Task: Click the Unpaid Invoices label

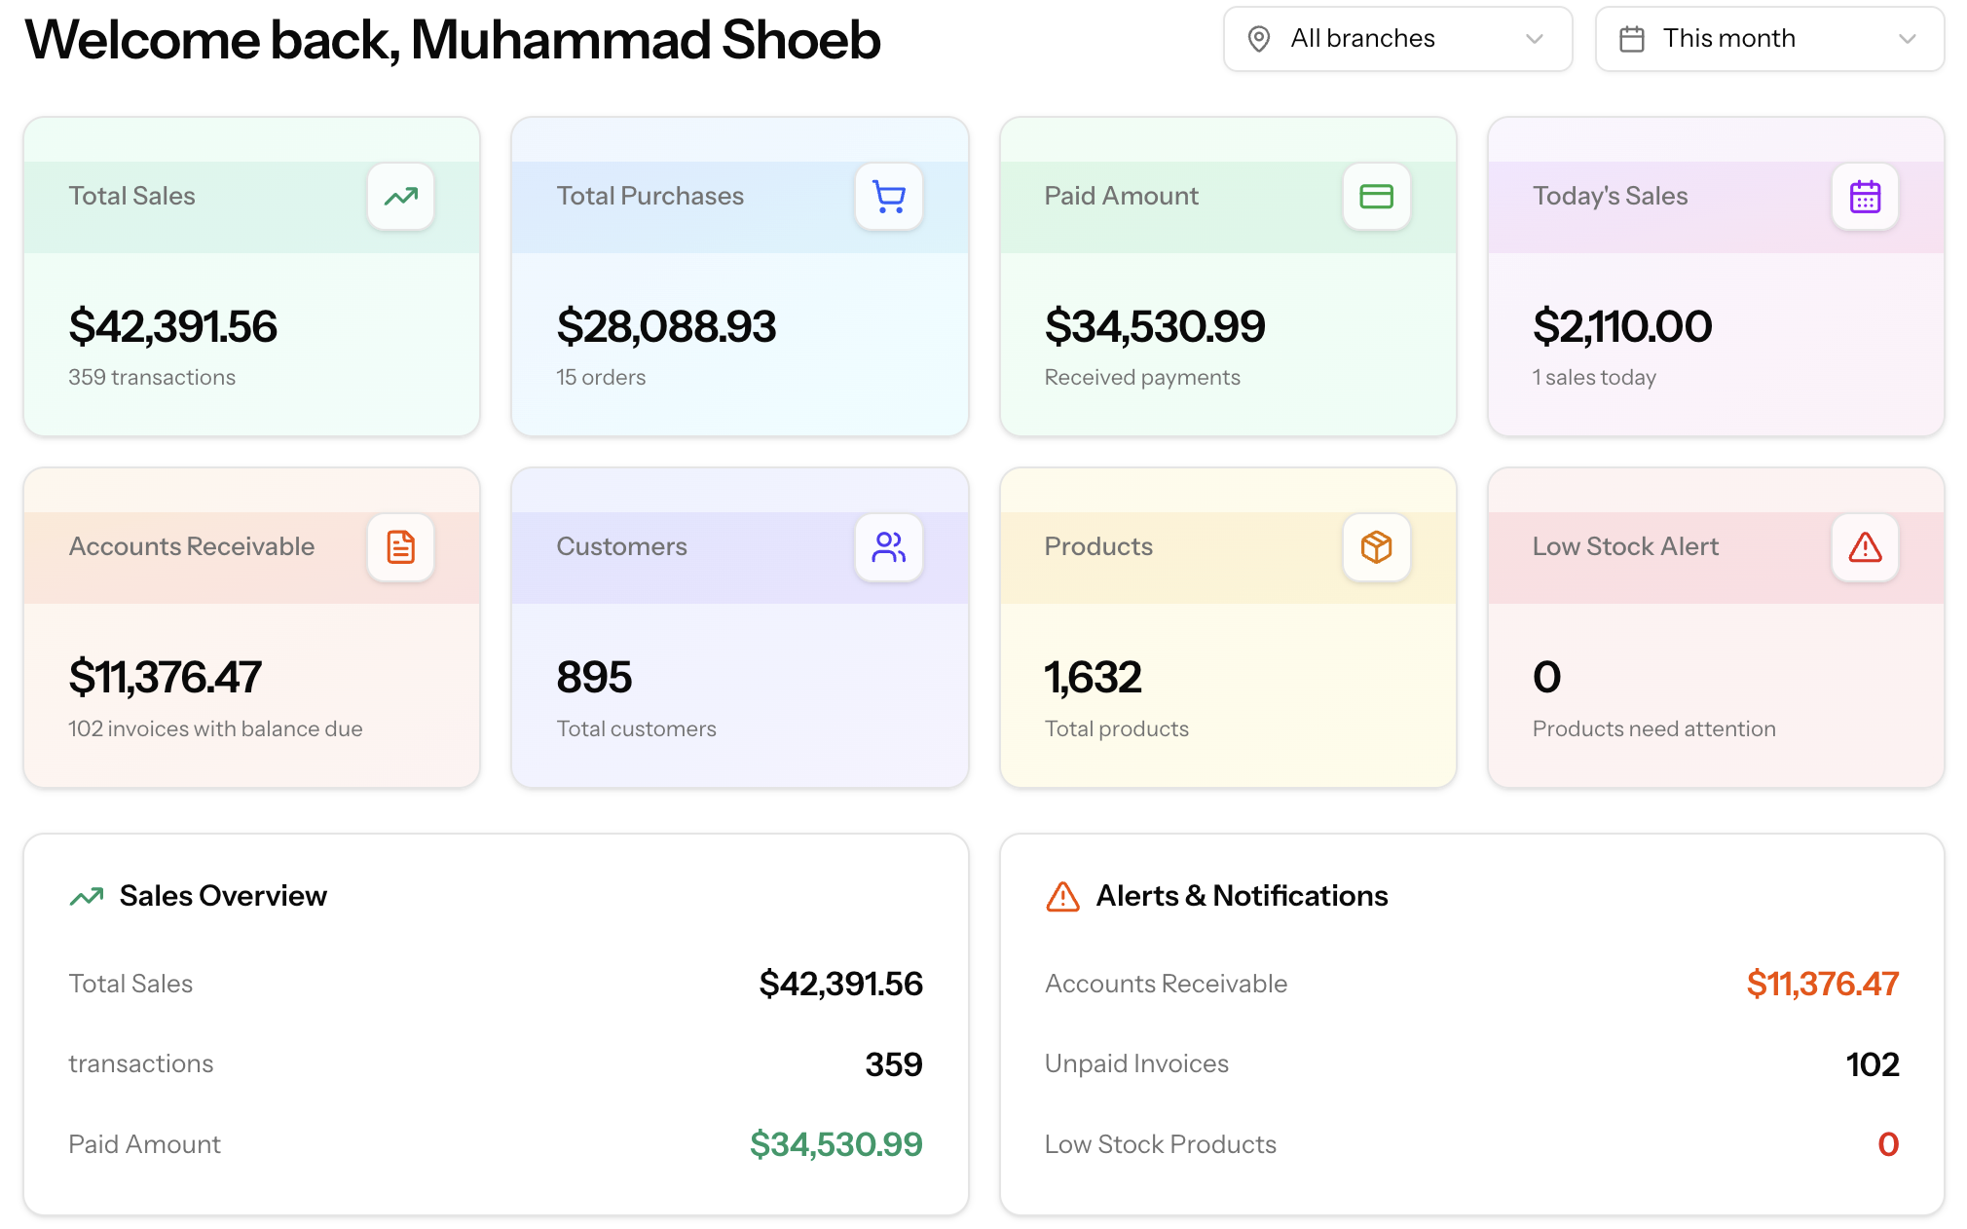Action: pyautogui.click(x=1136, y=1064)
